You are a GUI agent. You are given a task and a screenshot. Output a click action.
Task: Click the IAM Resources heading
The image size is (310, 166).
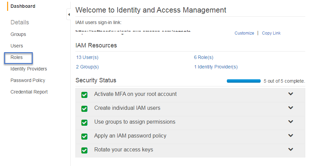click(96, 45)
